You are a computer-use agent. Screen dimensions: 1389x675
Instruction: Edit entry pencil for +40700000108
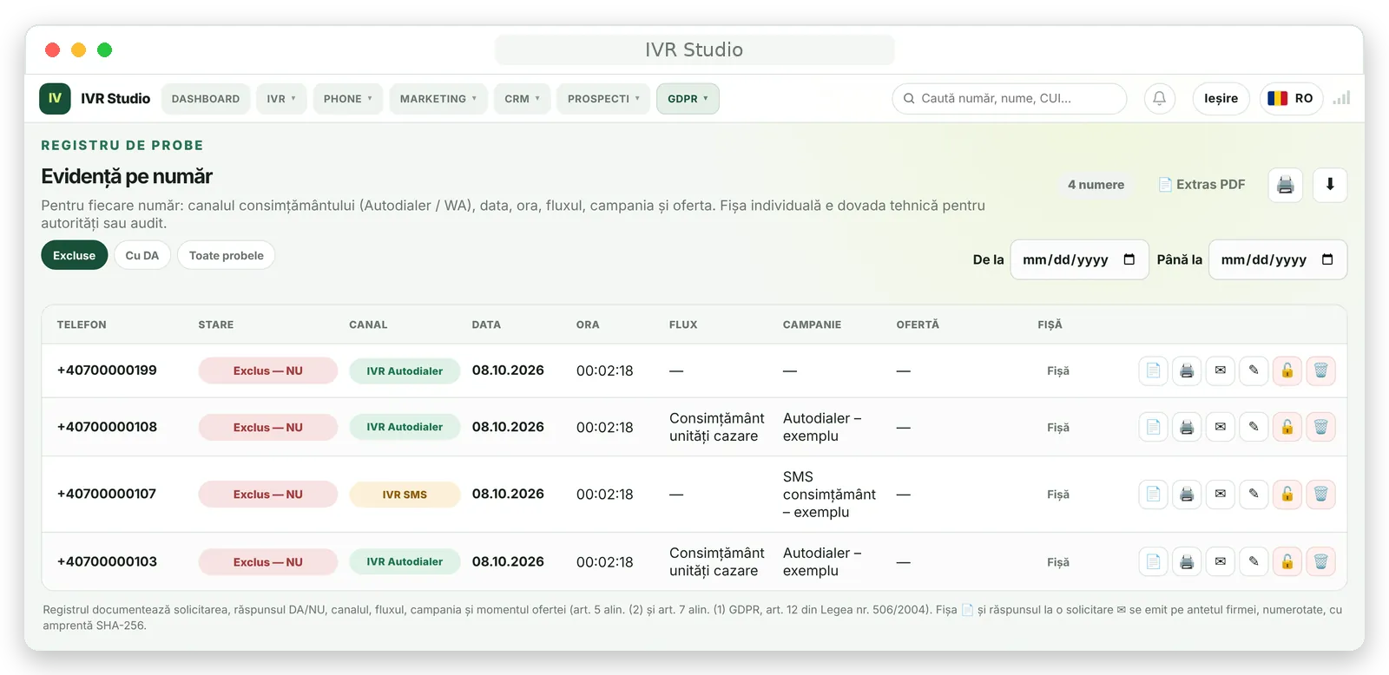1254,427
